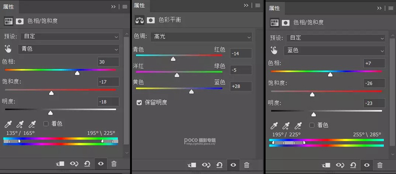
Task: Select the add-to-sample eyedropper in the 蓝色 panel
Action: (286, 126)
